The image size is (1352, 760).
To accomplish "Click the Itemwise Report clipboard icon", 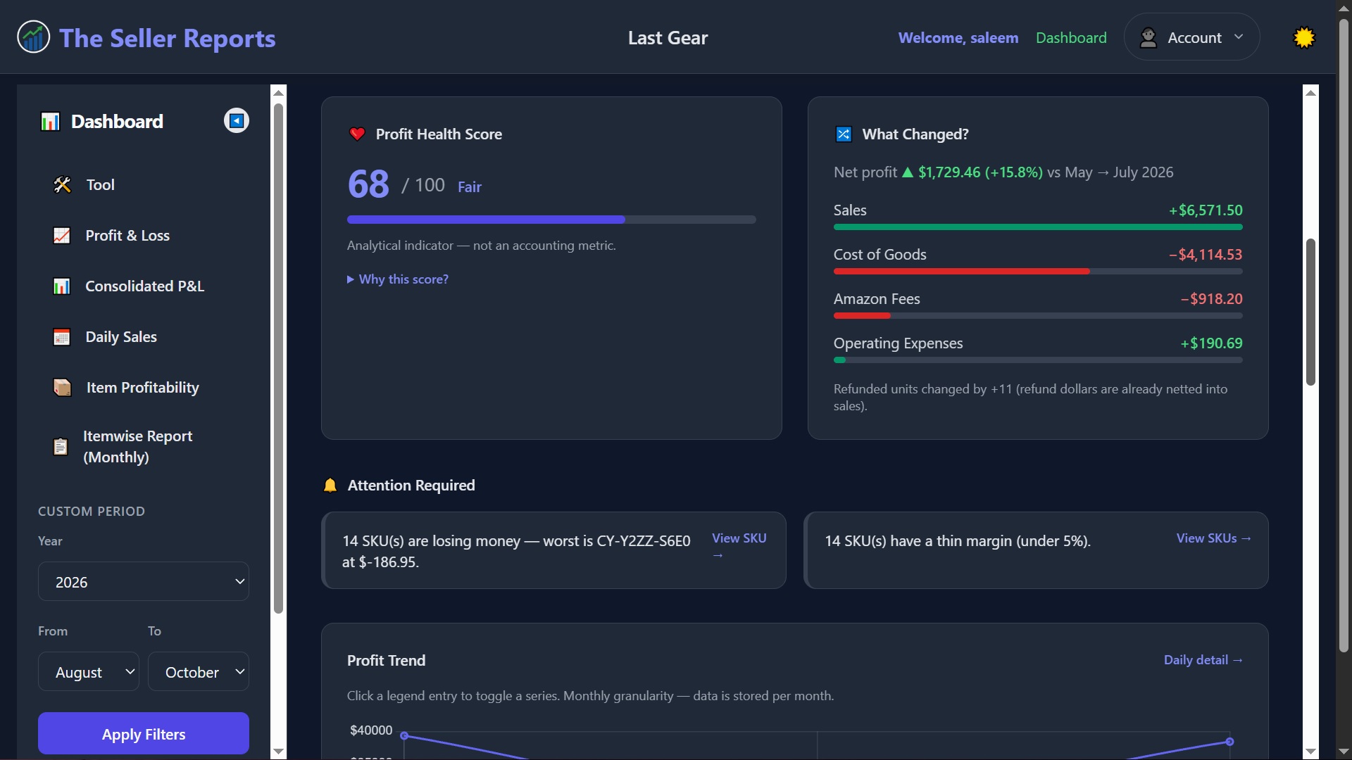I will click(x=61, y=447).
